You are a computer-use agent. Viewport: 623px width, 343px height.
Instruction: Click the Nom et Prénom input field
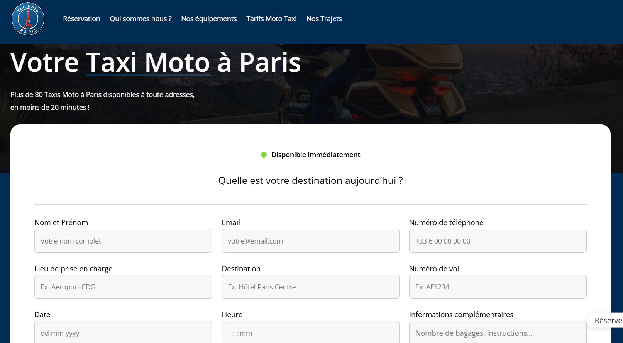[x=123, y=241]
